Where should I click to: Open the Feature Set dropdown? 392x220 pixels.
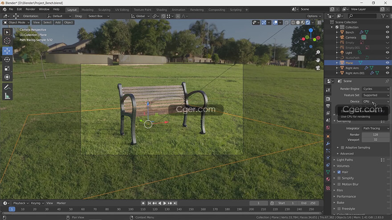tap(376, 95)
